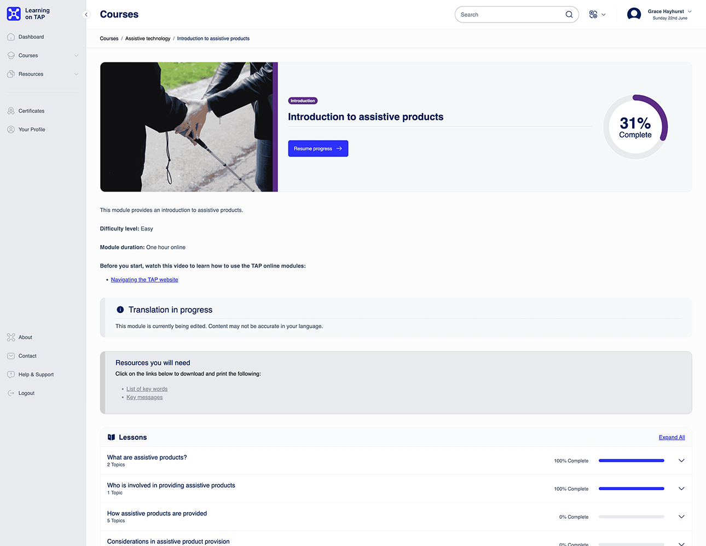Expand 'Considerations in assistive product provision' chevron

coord(681,544)
